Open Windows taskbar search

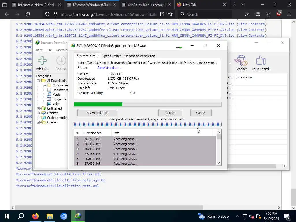[x=21, y=216]
